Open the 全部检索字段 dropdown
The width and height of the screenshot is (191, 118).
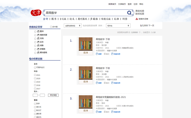[73, 25]
